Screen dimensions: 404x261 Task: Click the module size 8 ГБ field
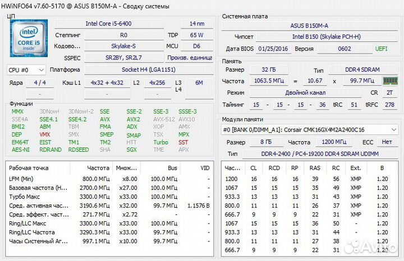pos(265,142)
